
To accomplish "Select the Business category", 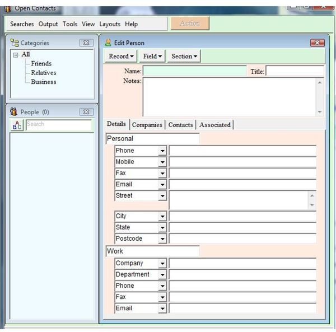I will click(x=44, y=82).
